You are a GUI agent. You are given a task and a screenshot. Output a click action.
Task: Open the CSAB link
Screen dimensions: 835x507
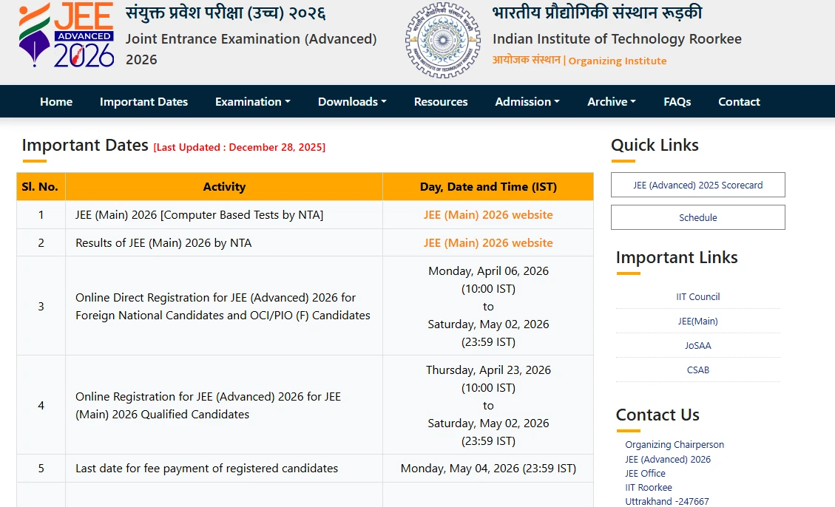click(x=697, y=370)
